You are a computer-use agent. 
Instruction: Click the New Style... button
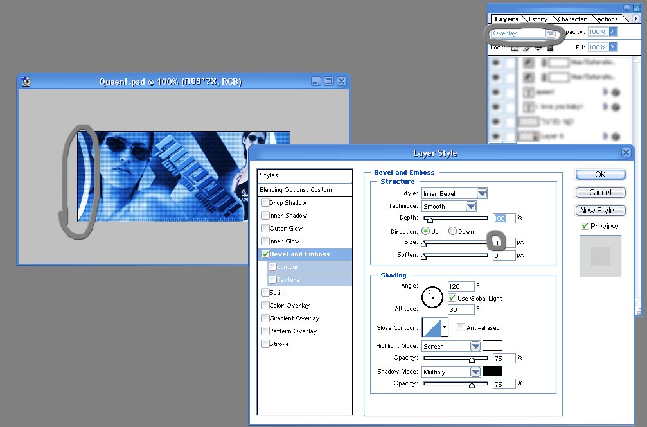pyautogui.click(x=600, y=211)
